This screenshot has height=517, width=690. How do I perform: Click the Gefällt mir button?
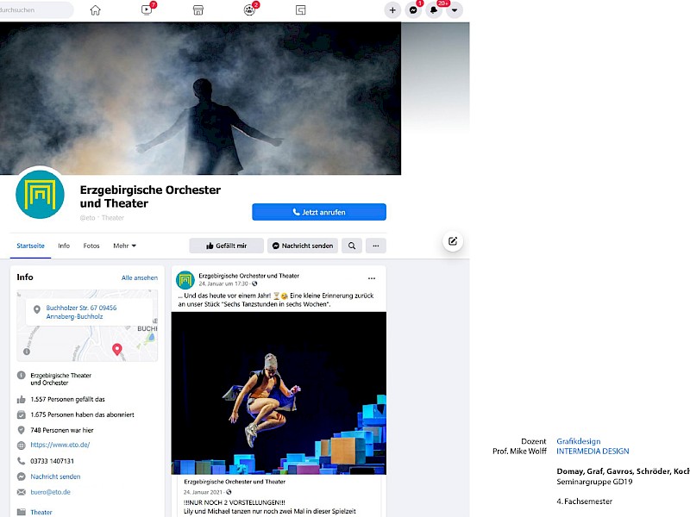(x=227, y=246)
